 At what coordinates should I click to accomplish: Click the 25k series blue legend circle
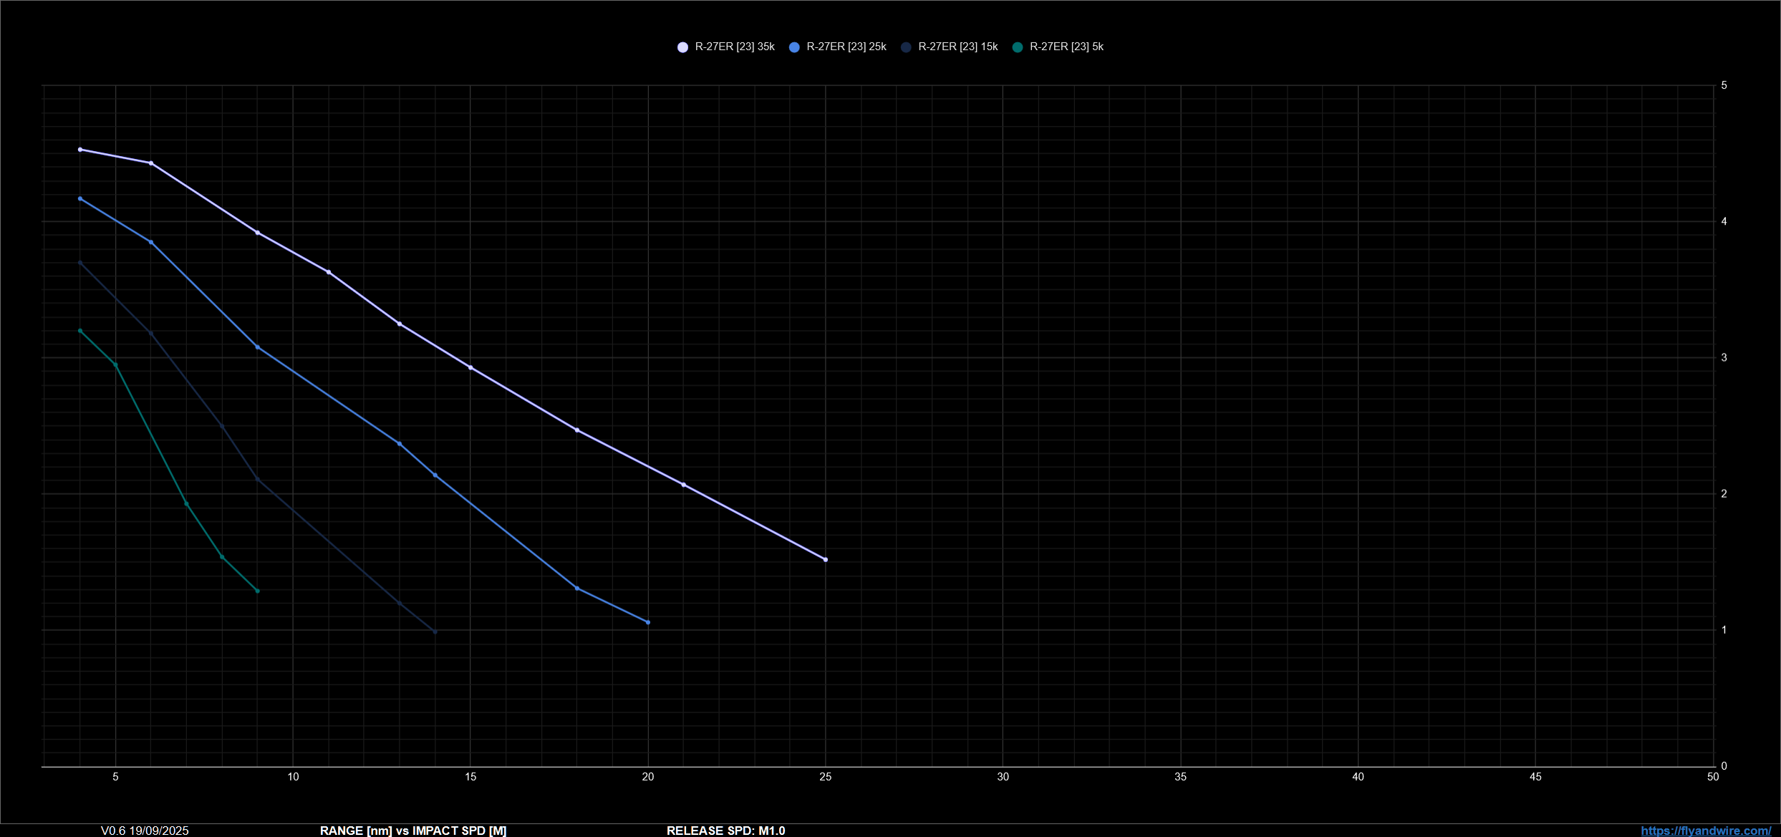click(794, 47)
